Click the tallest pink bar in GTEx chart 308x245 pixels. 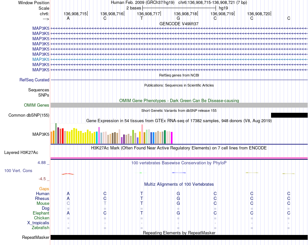[142, 134]
